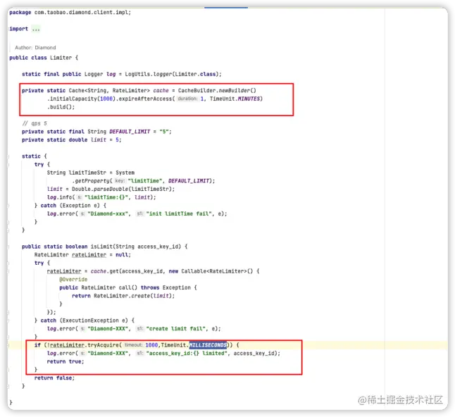Click the highlighted MILLISECONDS constant
455x417 pixels.
[208, 345]
